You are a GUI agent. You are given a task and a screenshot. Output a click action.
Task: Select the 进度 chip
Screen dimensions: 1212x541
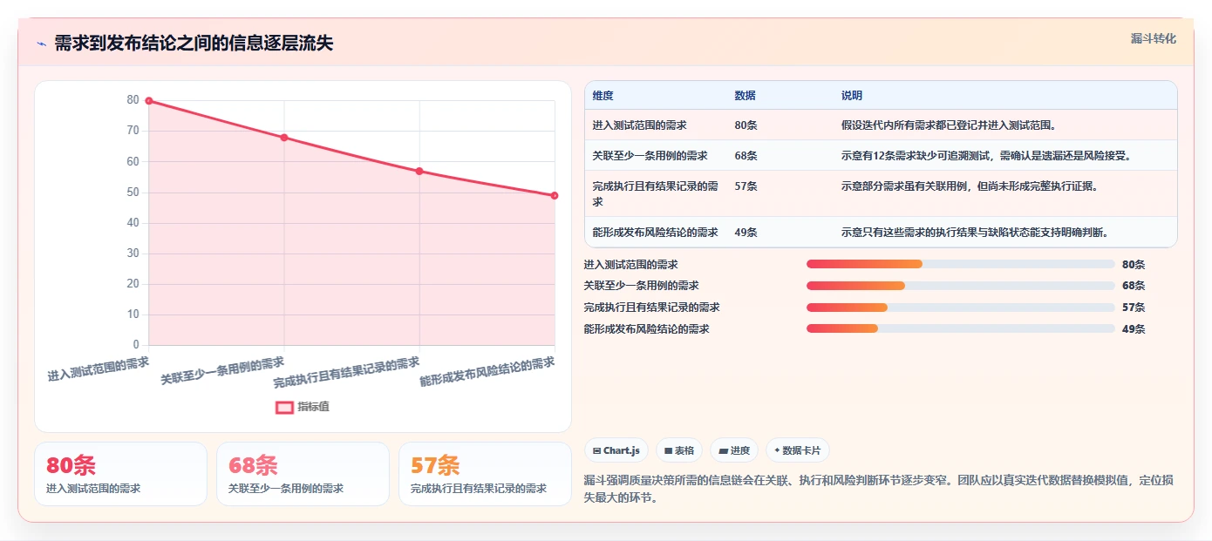coord(734,450)
